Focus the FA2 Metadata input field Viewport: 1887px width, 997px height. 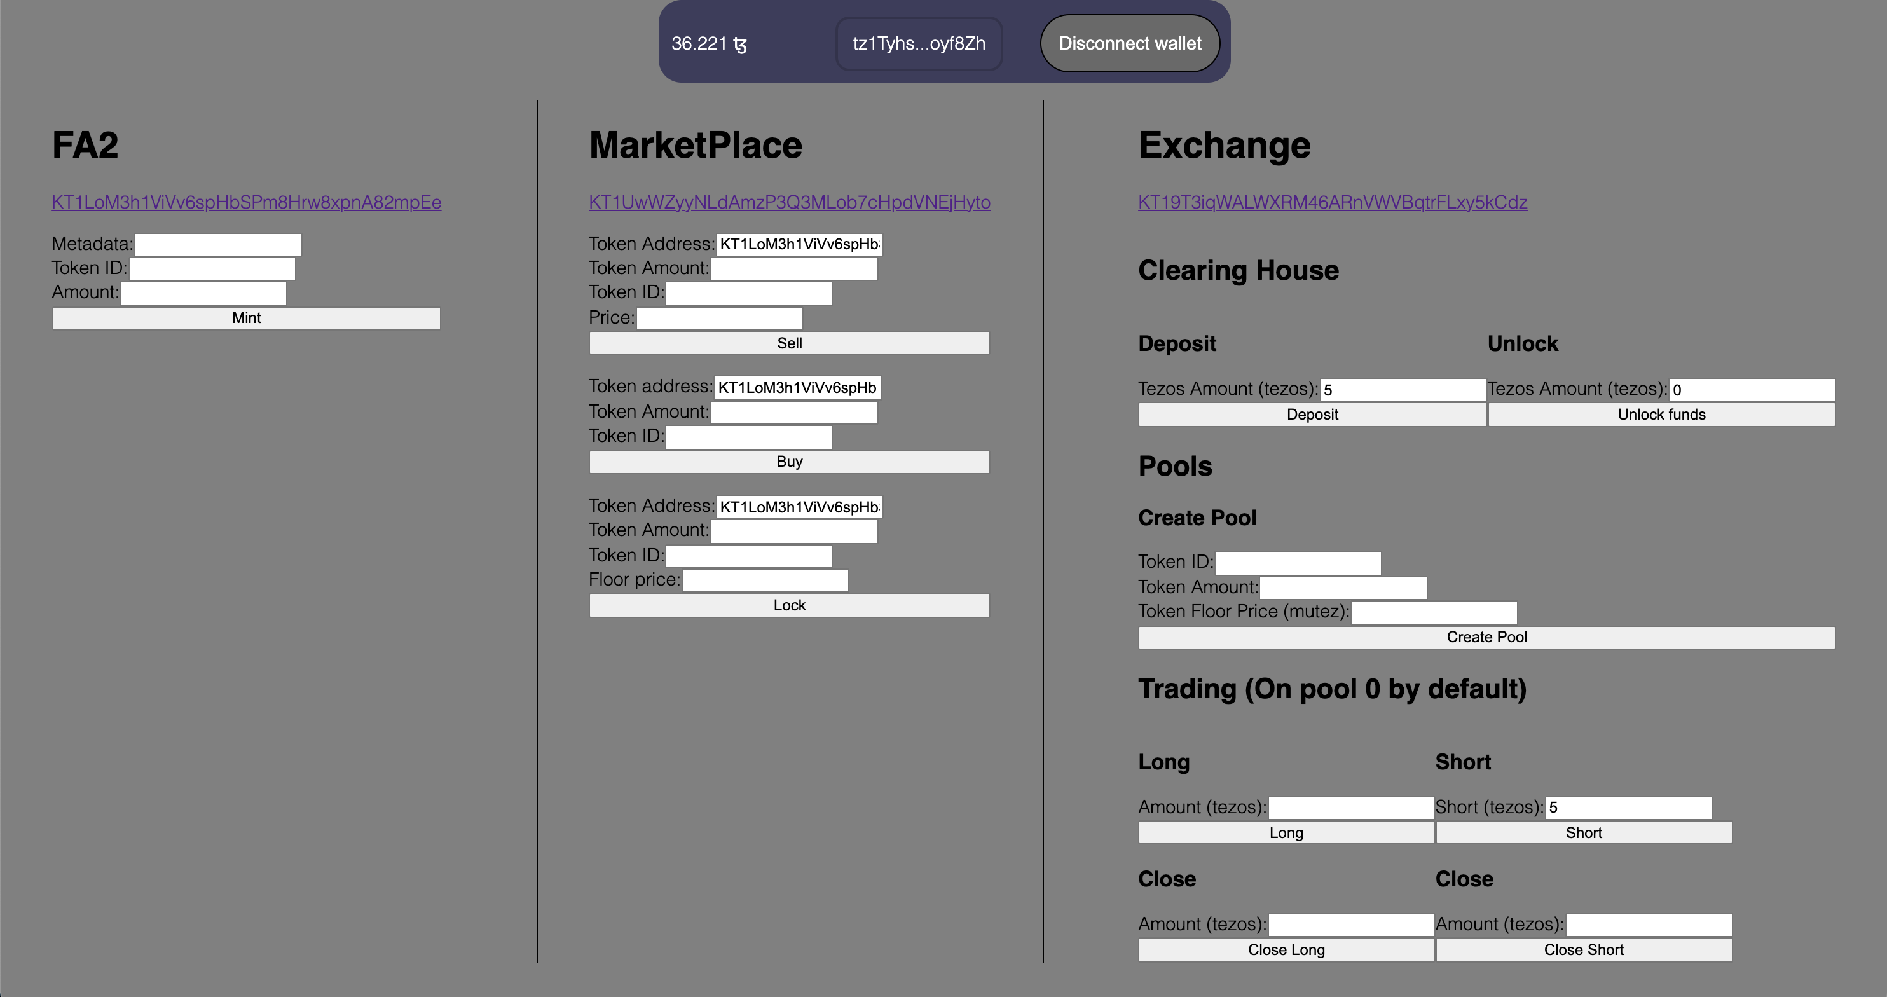click(x=217, y=245)
